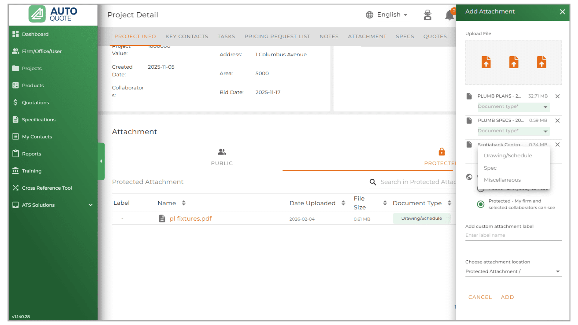Viewport: 578px width, 325px height.
Task: Click the Cross Reference Tool sidebar icon
Action: point(16,188)
